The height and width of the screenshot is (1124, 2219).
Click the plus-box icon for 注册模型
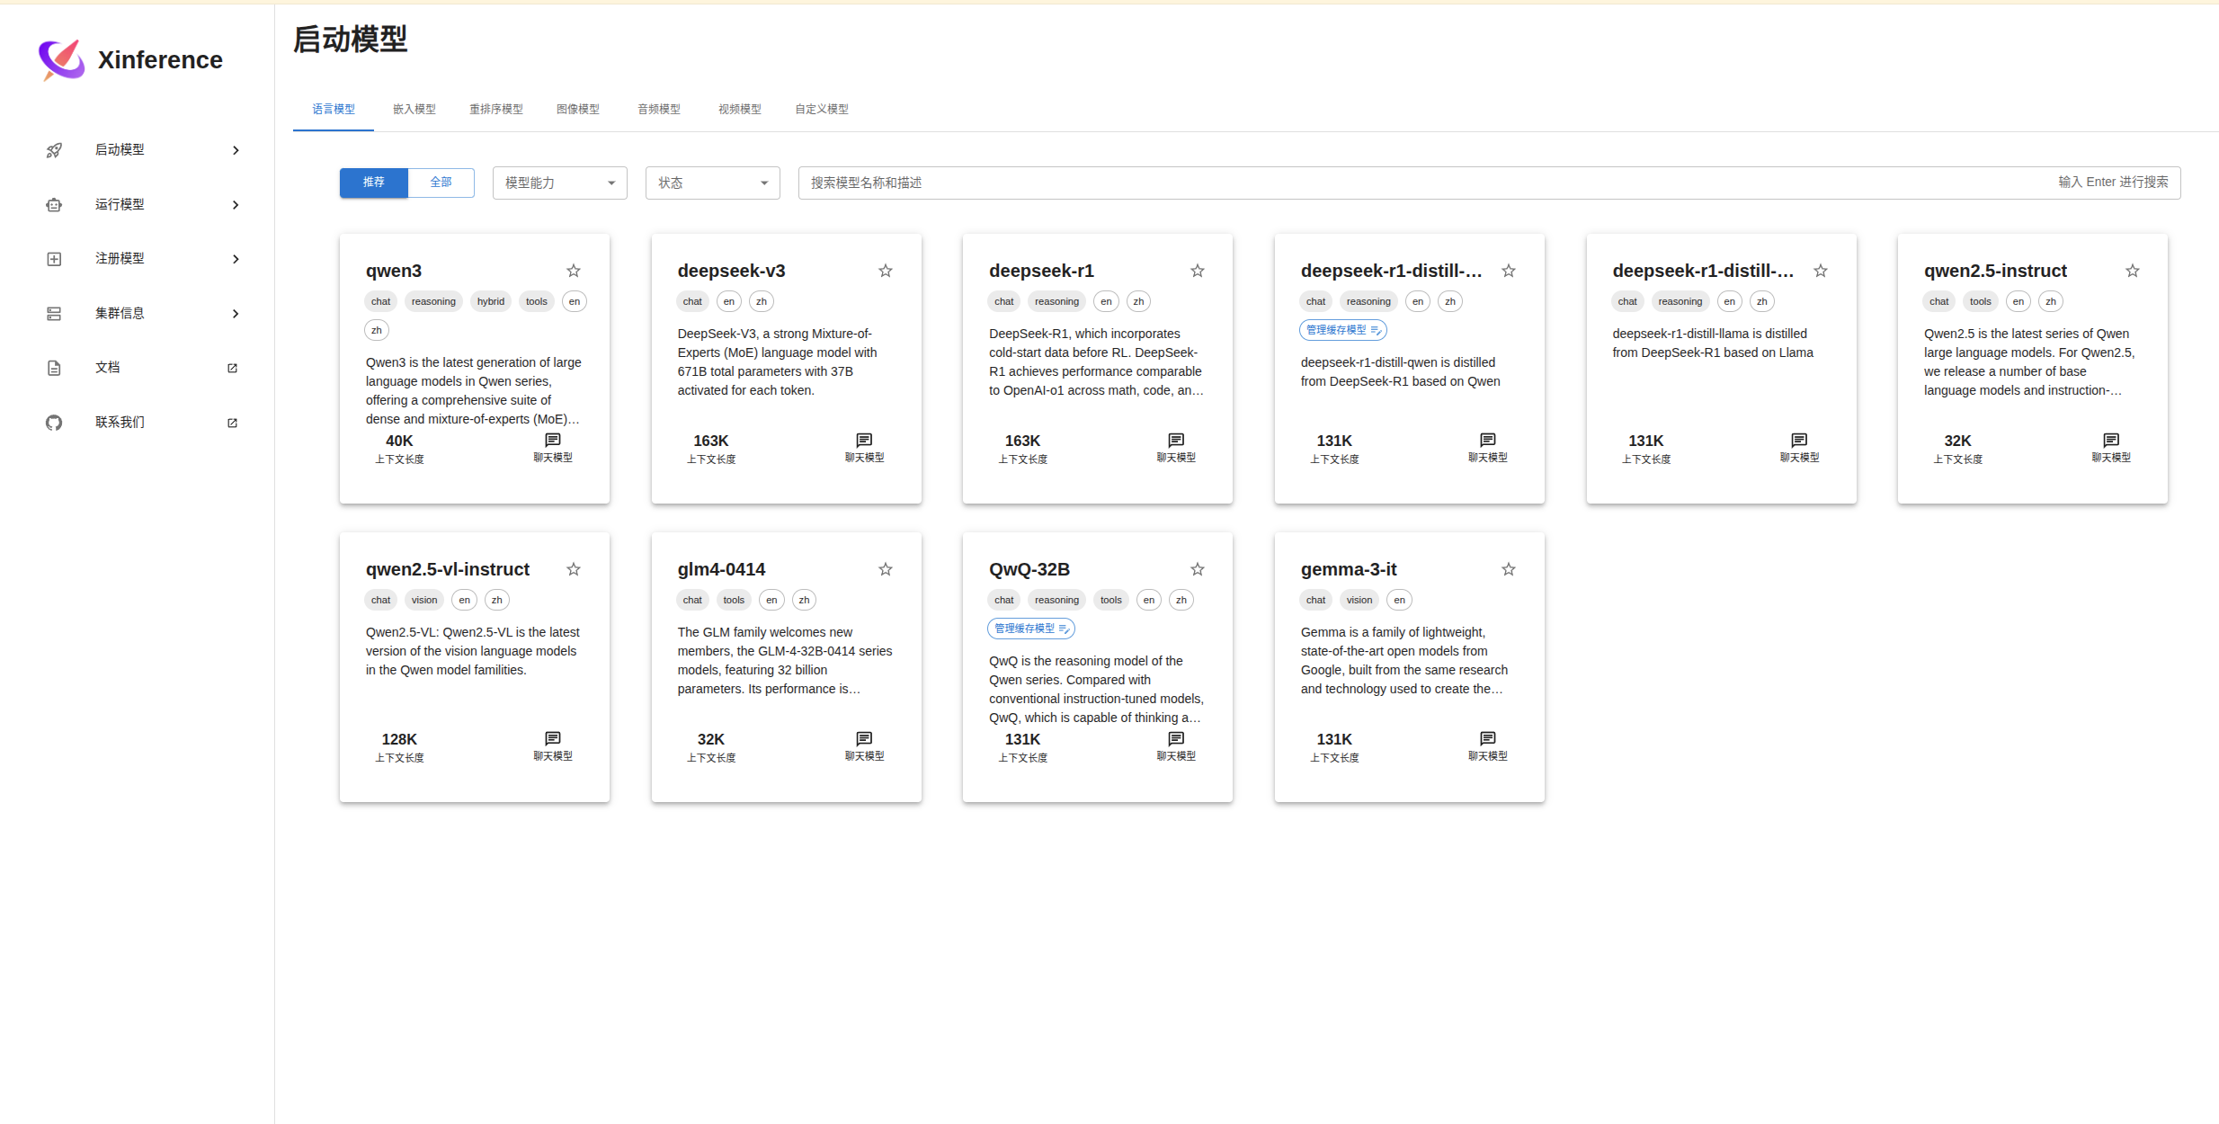tap(54, 259)
